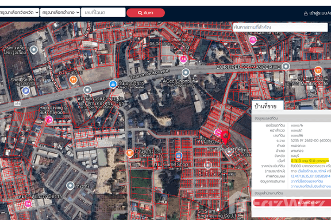Click the pink DS GOLD shop marker
This screenshot has width=331, height=220.
coord(183,59)
